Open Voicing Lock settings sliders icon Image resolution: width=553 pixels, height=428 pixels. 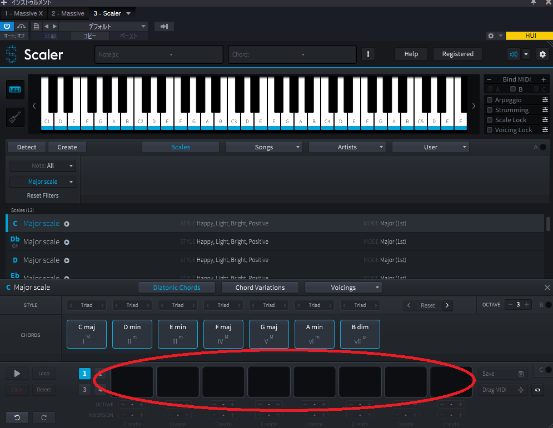pyautogui.click(x=545, y=130)
